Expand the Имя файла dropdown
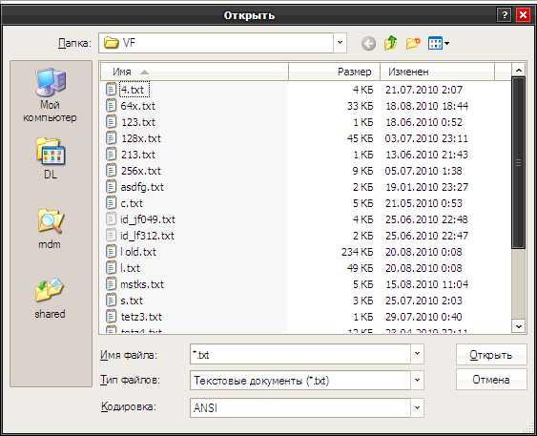Image resolution: width=537 pixels, height=436 pixels. coord(417,354)
